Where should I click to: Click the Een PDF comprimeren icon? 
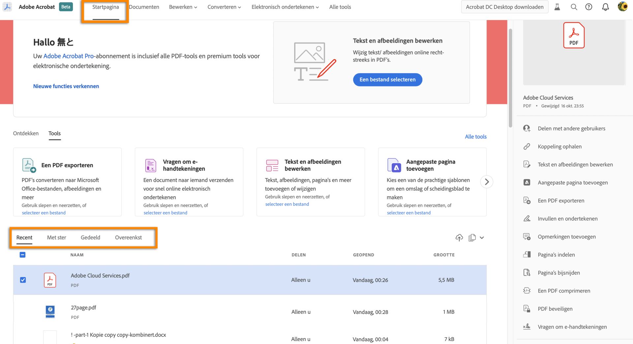[x=527, y=291]
